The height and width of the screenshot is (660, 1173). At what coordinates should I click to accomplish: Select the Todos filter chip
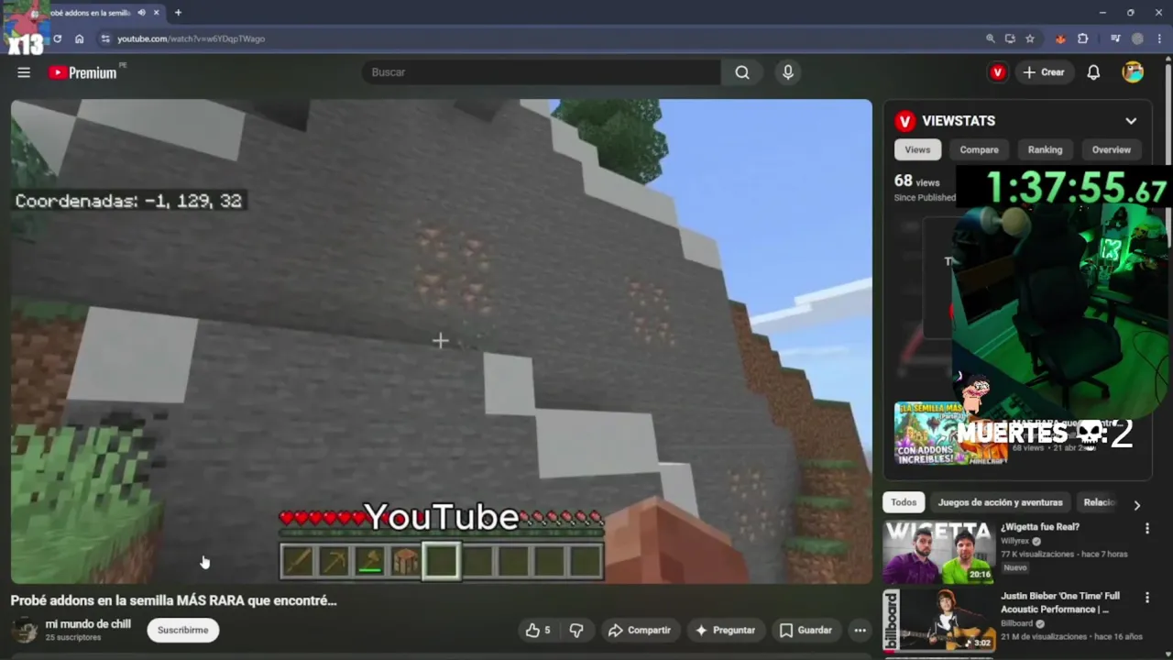(x=904, y=502)
